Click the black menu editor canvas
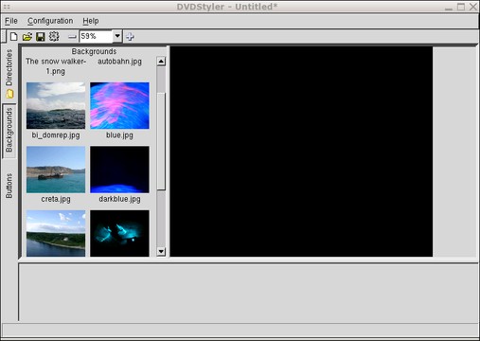This screenshot has height=341, width=480. click(x=301, y=152)
